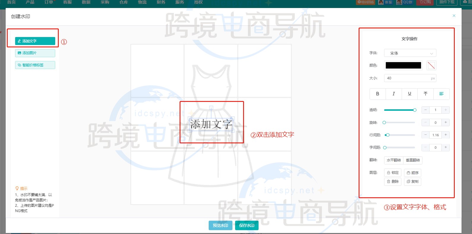Decrease the 旋转 value with minus
This screenshot has width=472, height=234.
pos(425,122)
